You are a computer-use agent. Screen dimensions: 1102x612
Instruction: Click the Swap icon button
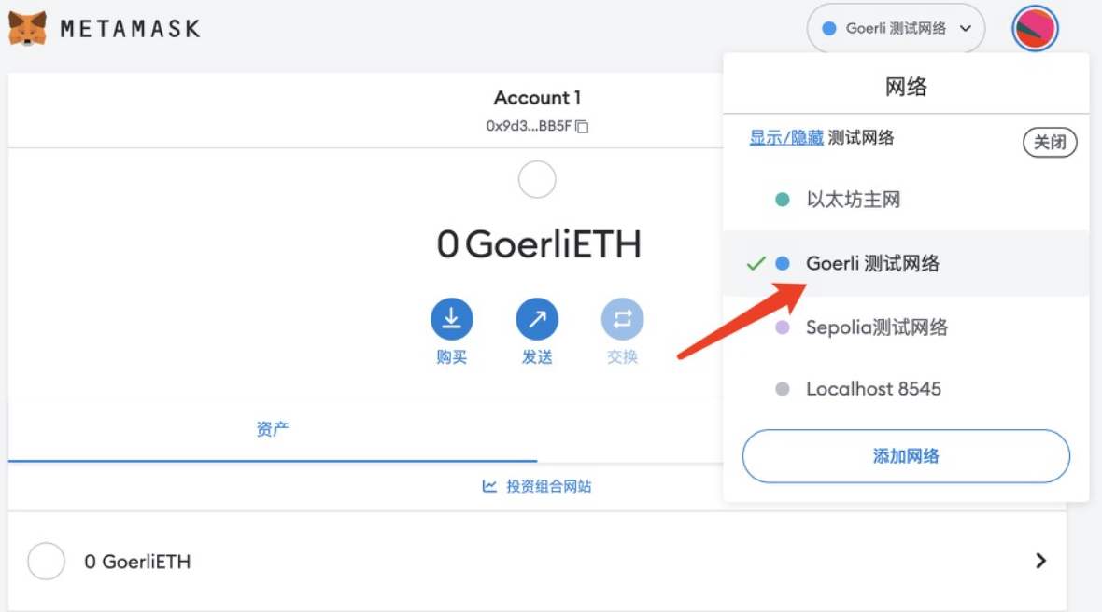622,319
